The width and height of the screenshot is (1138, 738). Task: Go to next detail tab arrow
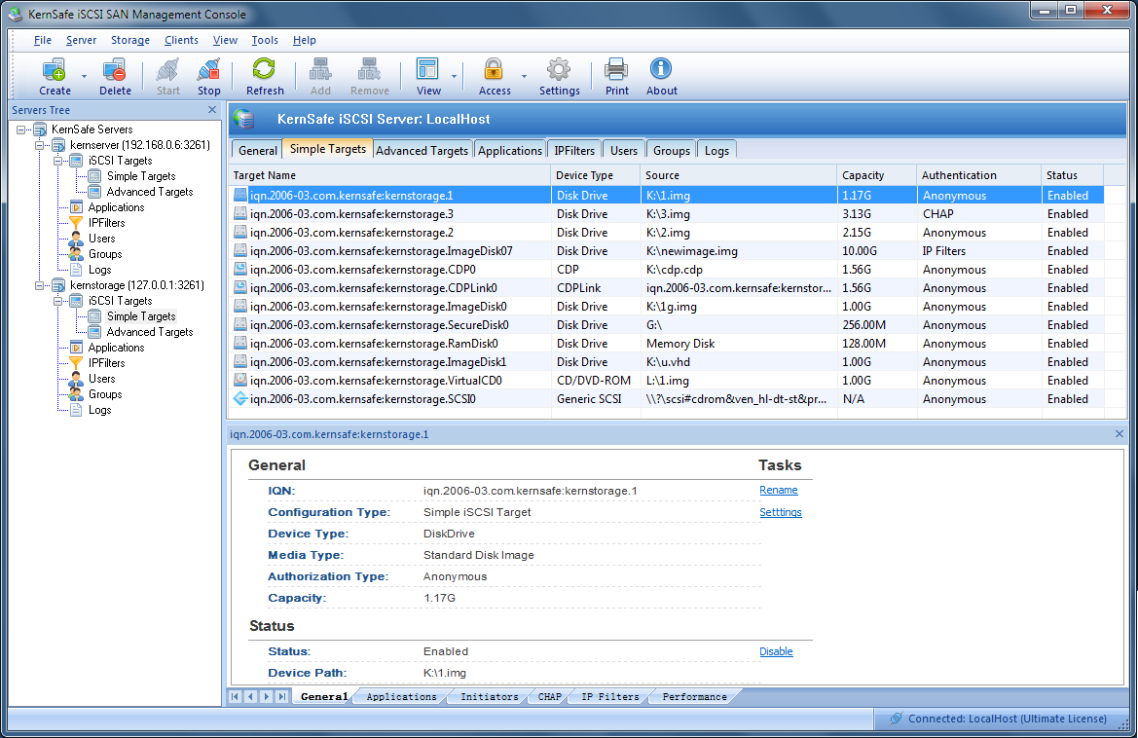pyautogui.click(x=267, y=697)
